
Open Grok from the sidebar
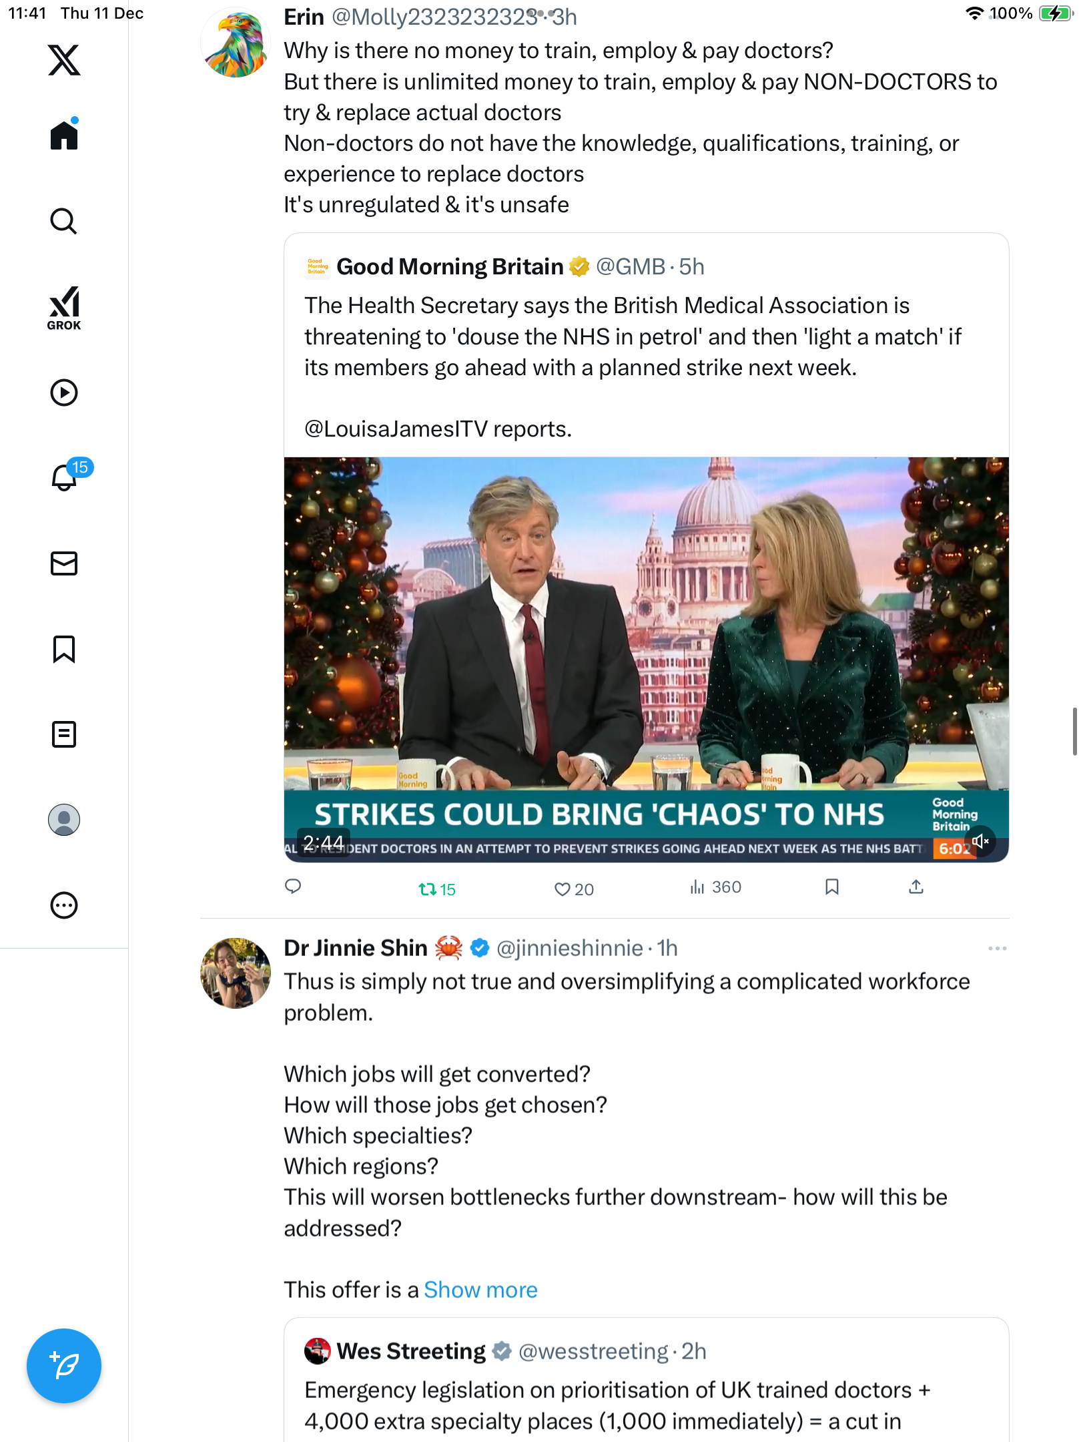coord(64,308)
